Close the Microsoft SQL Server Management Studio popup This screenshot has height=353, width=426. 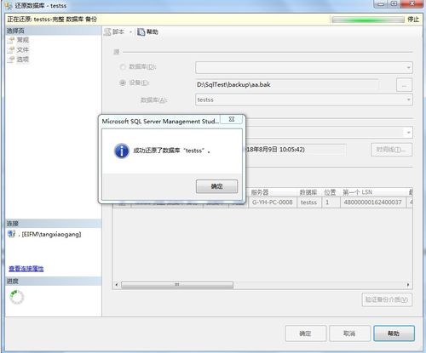[x=232, y=119]
